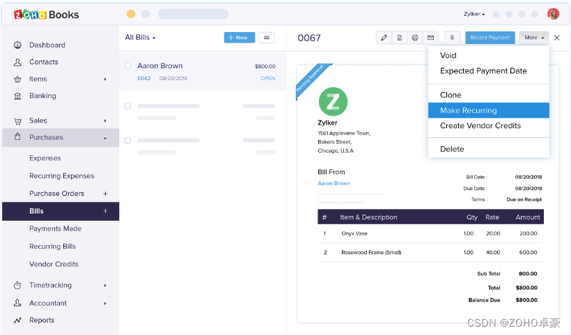
Task: Click the yellow circle in the header
Action: pyautogui.click(x=131, y=14)
